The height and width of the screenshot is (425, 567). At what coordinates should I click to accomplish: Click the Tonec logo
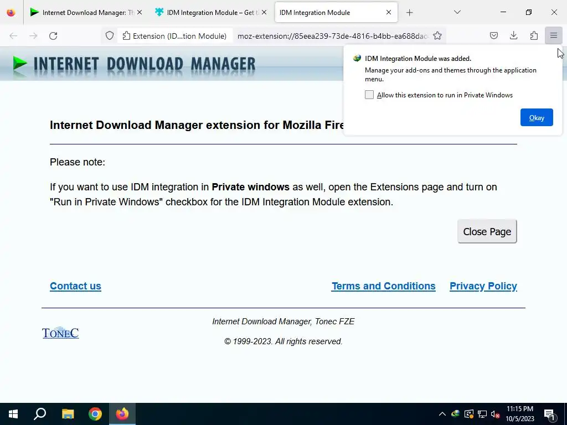60,333
